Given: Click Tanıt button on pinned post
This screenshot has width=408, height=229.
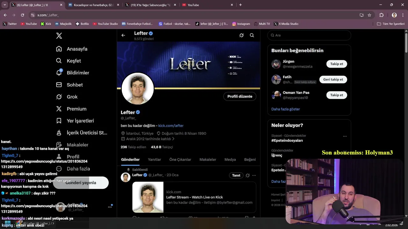Looking at the screenshot, I should point(236,175).
